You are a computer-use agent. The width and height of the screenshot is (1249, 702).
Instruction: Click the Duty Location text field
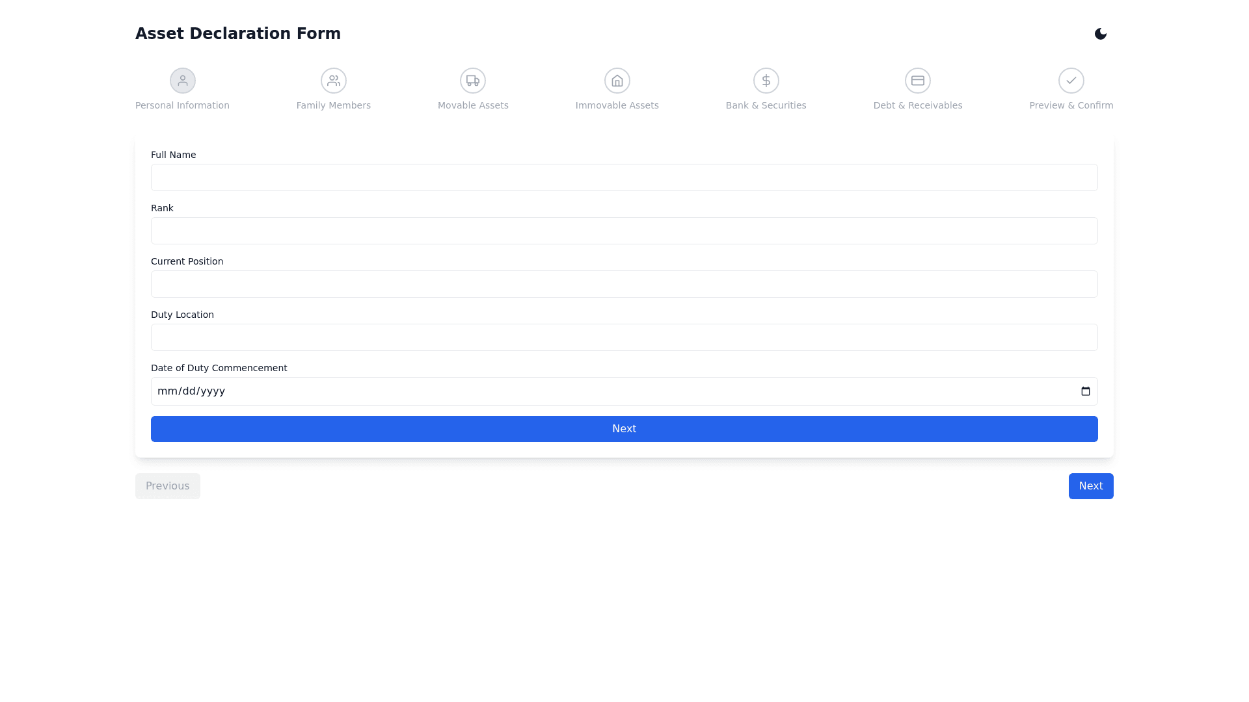(x=624, y=337)
